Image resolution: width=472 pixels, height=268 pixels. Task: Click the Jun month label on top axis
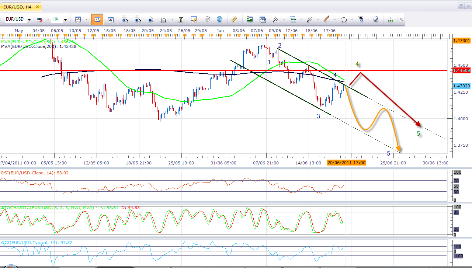(220, 30)
